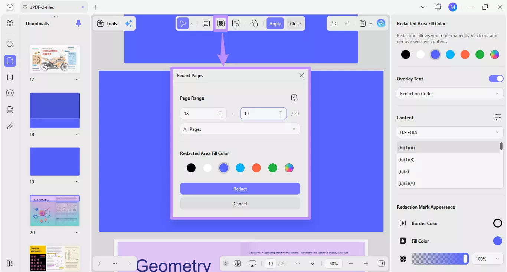
Task: Collapse the bottom toolbar with arrow button
Action: tap(226, 263)
